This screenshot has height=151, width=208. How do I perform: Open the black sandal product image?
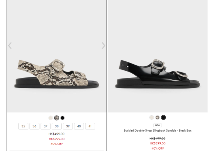pos(157,73)
